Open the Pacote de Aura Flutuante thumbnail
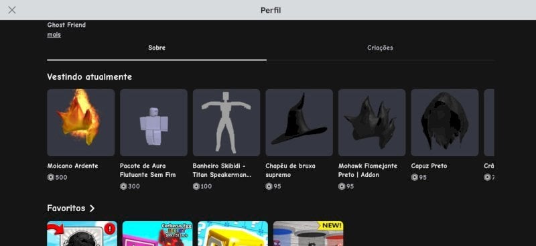 pyautogui.click(x=153, y=123)
